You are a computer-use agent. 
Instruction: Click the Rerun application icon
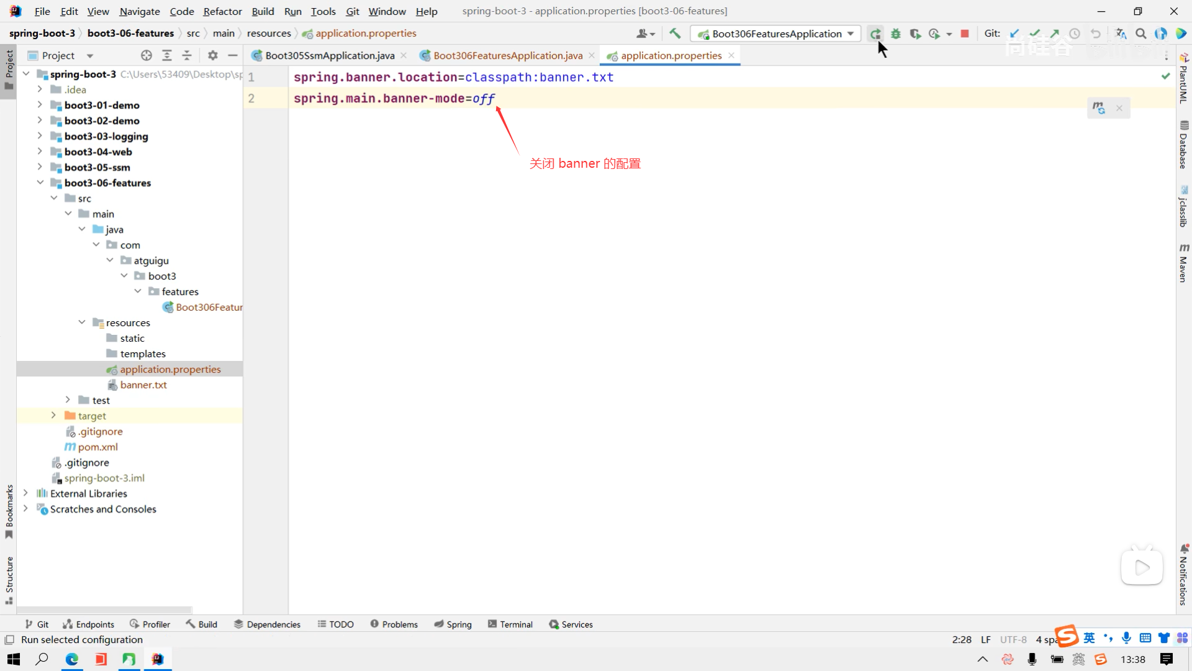pos(875,34)
